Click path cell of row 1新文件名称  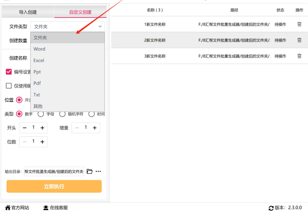tap(234, 24)
